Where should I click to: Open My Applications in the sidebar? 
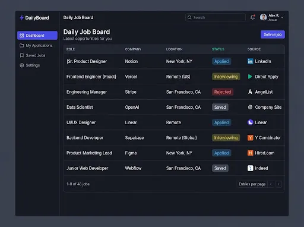(x=37, y=46)
